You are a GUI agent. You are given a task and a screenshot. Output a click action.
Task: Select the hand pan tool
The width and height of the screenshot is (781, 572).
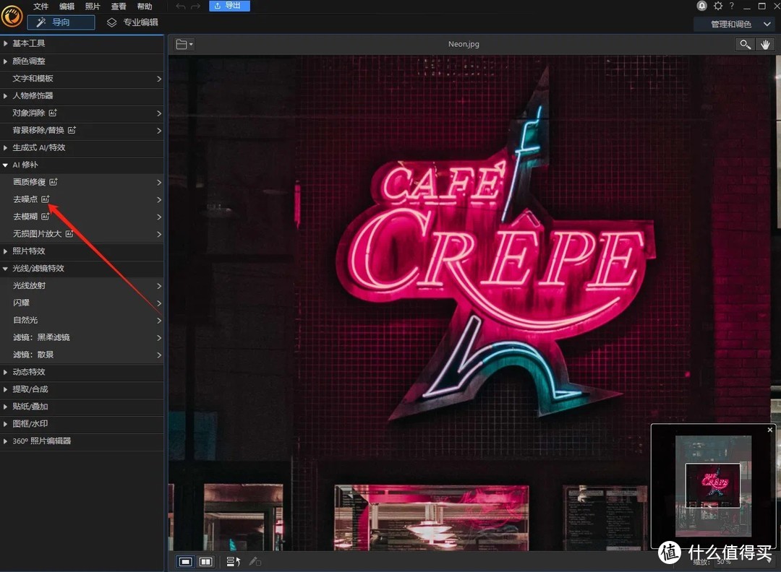tap(765, 44)
